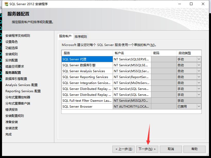
Task: Click password field for SQL Server 代理
Action: point(164,59)
